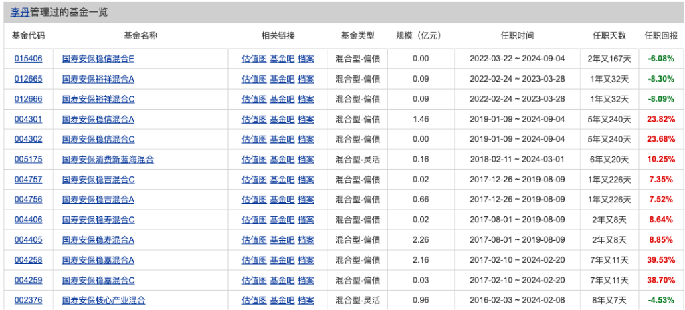Select the 39.53% return value
The width and height of the screenshot is (685, 310).
661,260
